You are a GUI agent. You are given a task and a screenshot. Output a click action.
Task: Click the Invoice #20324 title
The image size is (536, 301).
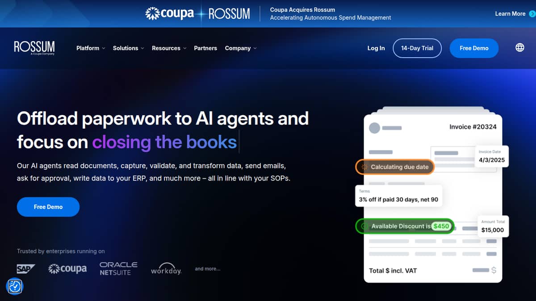pos(473,127)
